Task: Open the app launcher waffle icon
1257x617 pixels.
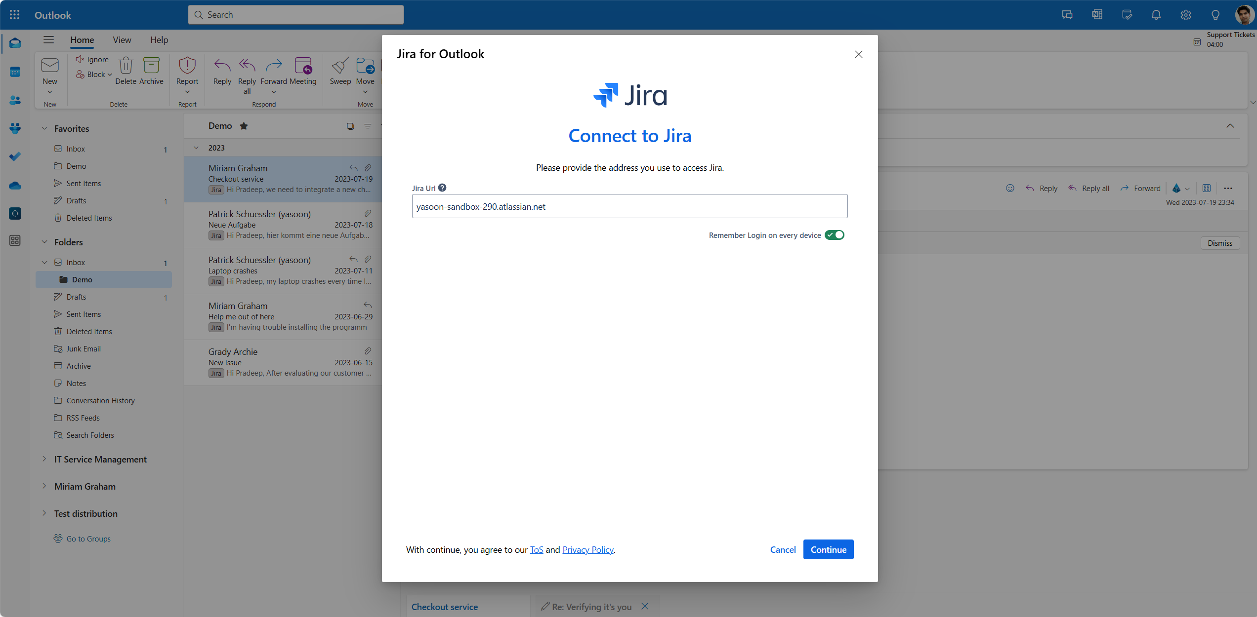Action: [x=14, y=15]
